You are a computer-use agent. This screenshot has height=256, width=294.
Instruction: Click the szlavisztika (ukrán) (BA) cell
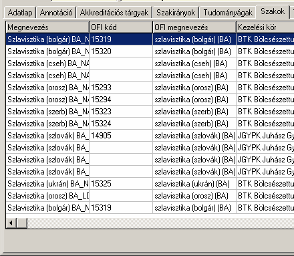point(194,184)
